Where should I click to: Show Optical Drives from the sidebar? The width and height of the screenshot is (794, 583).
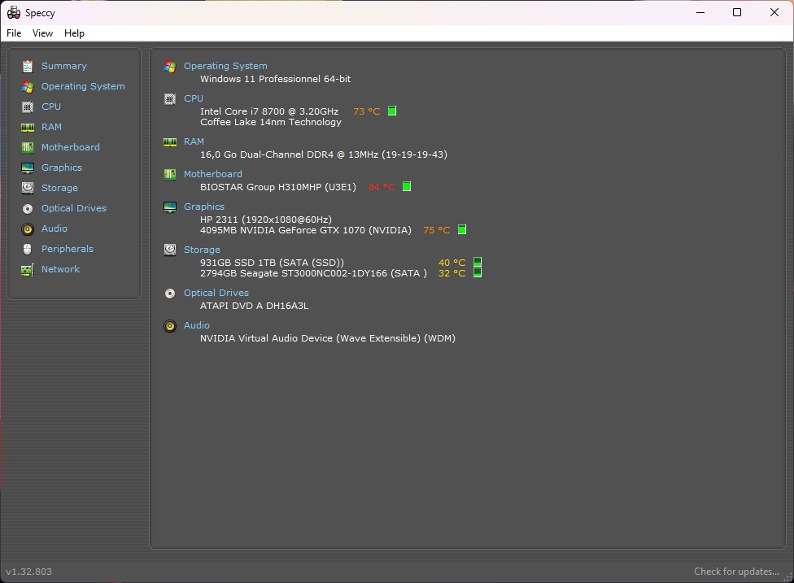pos(74,208)
